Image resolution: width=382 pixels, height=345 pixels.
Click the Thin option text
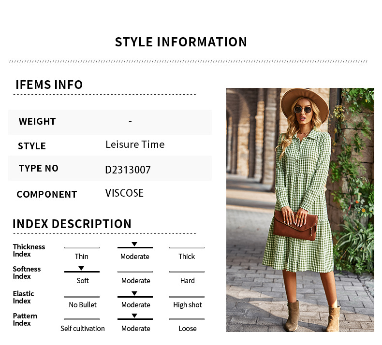pyautogui.click(x=82, y=257)
